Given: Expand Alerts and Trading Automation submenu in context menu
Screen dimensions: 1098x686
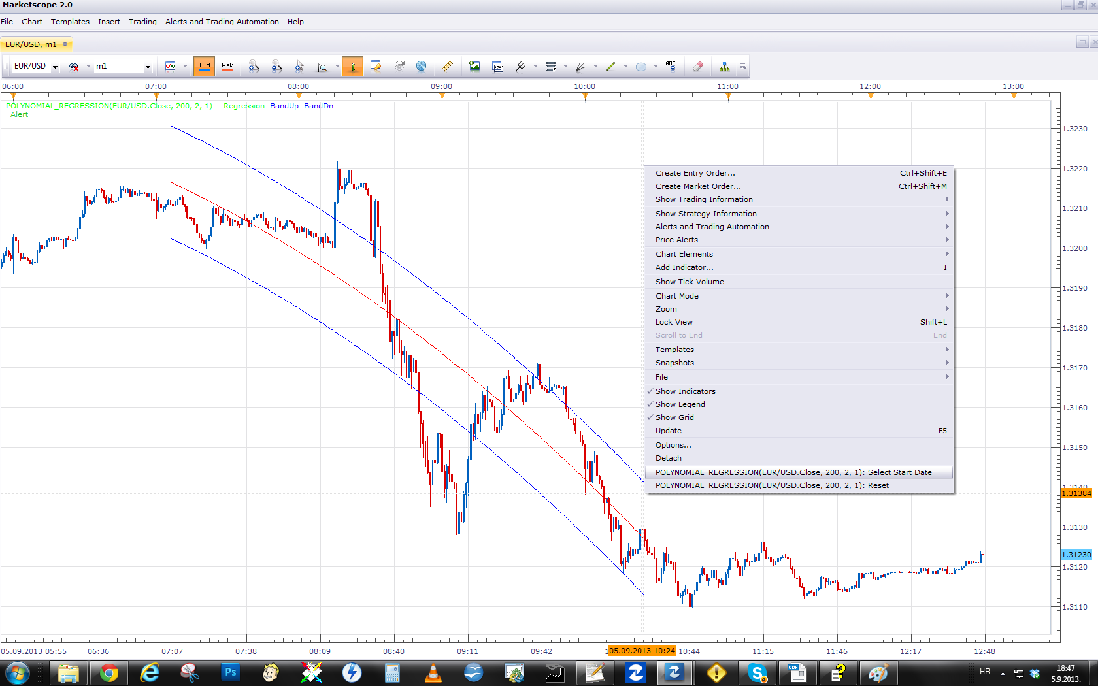Looking at the screenshot, I should point(798,227).
